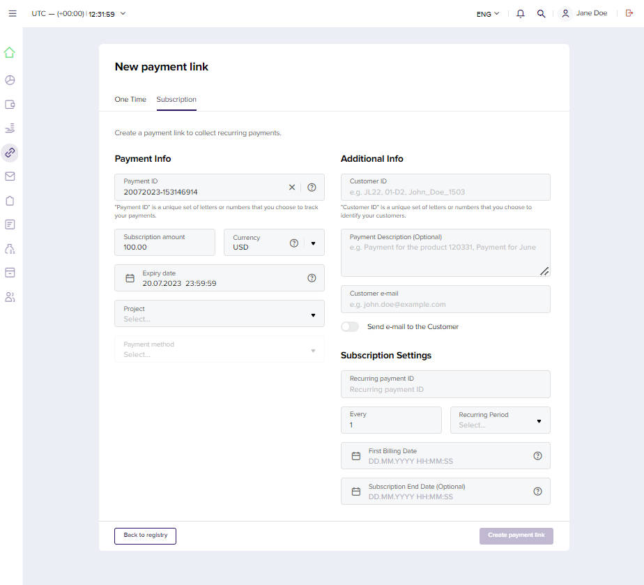Switch to the One Time tab
This screenshot has height=585, width=644.
[130, 100]
